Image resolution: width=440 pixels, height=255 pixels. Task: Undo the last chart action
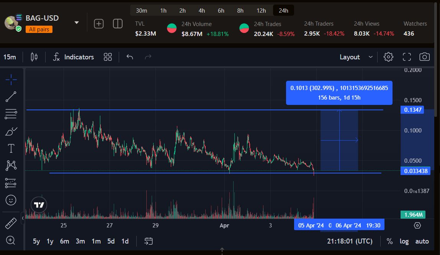tap(130, 57)
